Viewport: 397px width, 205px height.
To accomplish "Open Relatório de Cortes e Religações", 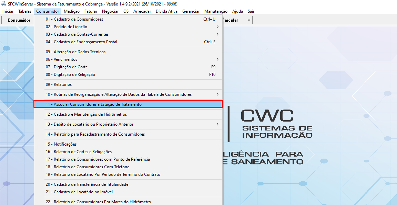I will point(83,152).
